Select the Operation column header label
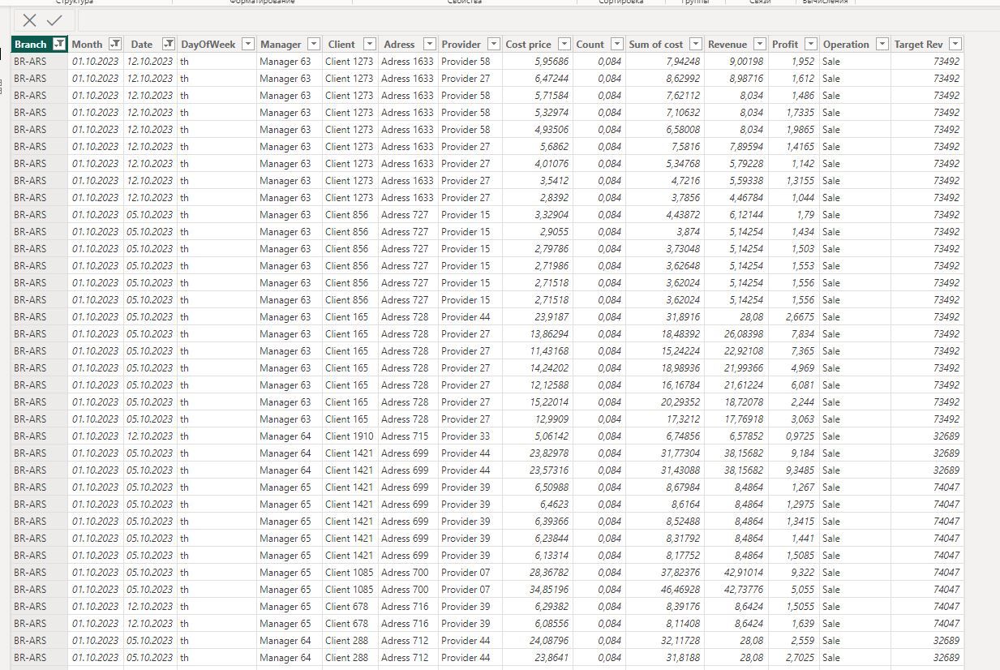Image resolution: width=1000 pixels, height=670 pixels. click(846, 45)
